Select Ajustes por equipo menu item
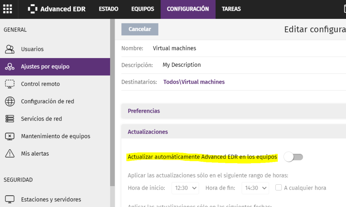 (55, 67)
